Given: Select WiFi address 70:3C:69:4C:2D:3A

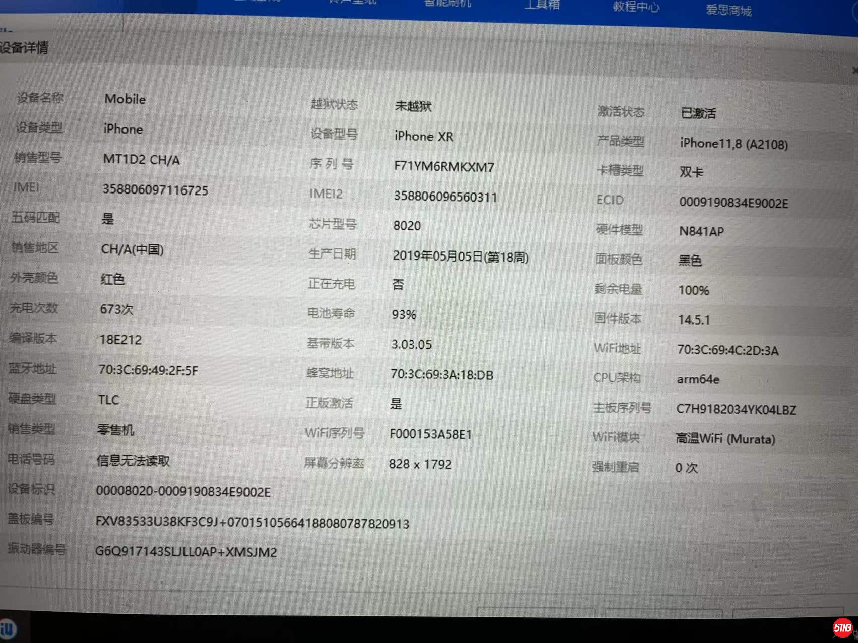Looking at the screenshot, I should (727, 350).
